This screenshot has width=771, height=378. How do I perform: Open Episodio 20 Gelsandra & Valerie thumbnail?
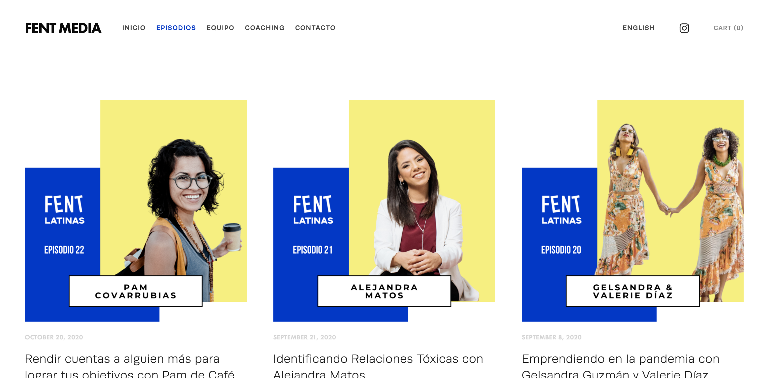(632, 211)
